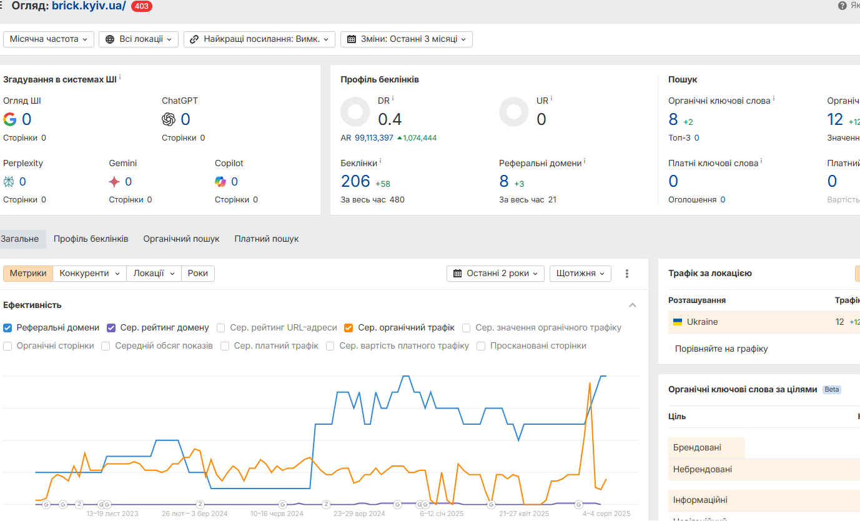This screenshot has width=860, height=521.
Task: Click the Інформаційні bar
Action: pyautogui.click(x=764, y=500)
